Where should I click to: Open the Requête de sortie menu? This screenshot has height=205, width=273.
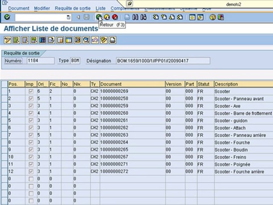coord(73,8)
